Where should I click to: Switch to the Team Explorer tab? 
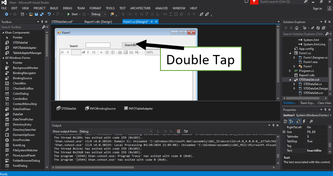pos(307,103)
